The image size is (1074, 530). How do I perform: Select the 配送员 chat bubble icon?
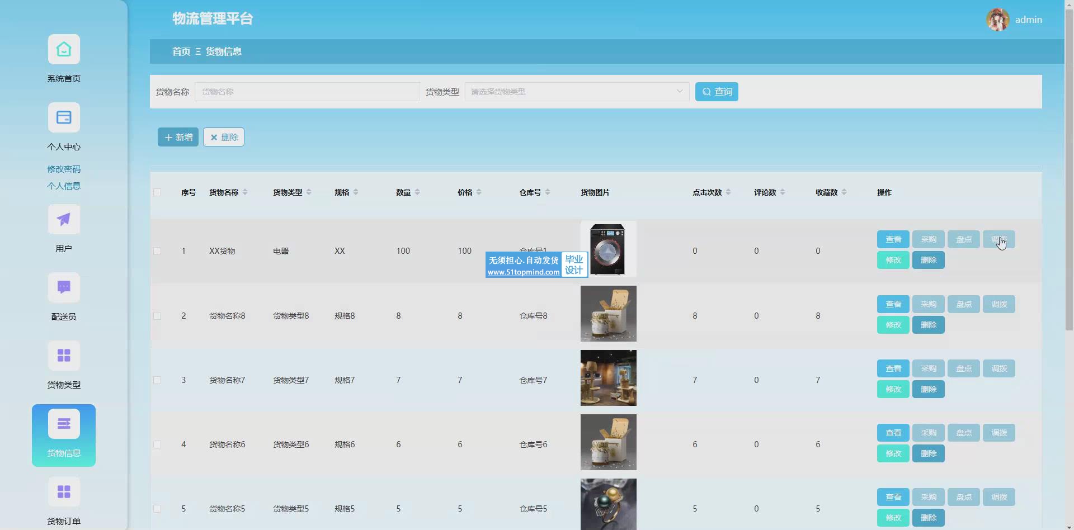click(x=64, y=288)
